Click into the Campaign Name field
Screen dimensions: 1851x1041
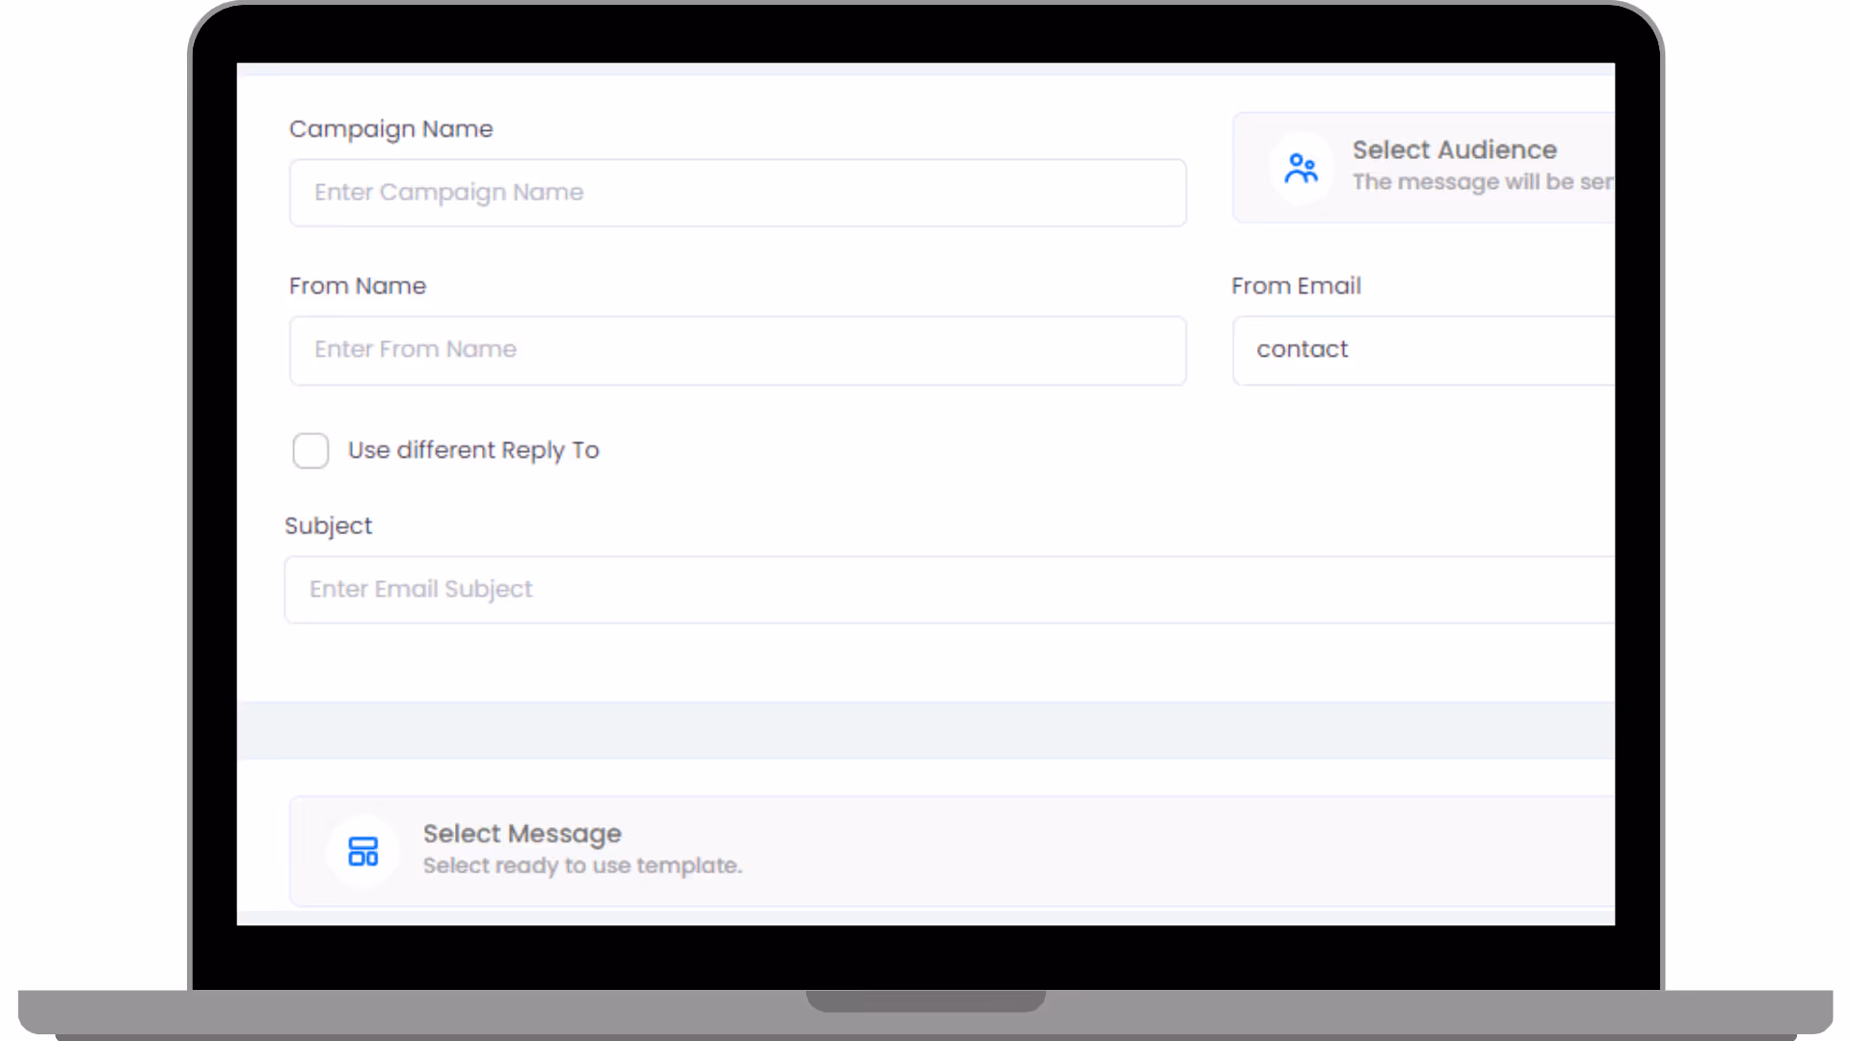738,193
